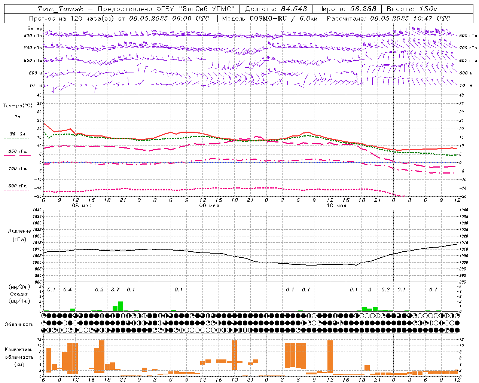Click the hourly precipitation unit (мм/1ч.)
Viewport: 479px width, 383px height.
pos(19,301)
